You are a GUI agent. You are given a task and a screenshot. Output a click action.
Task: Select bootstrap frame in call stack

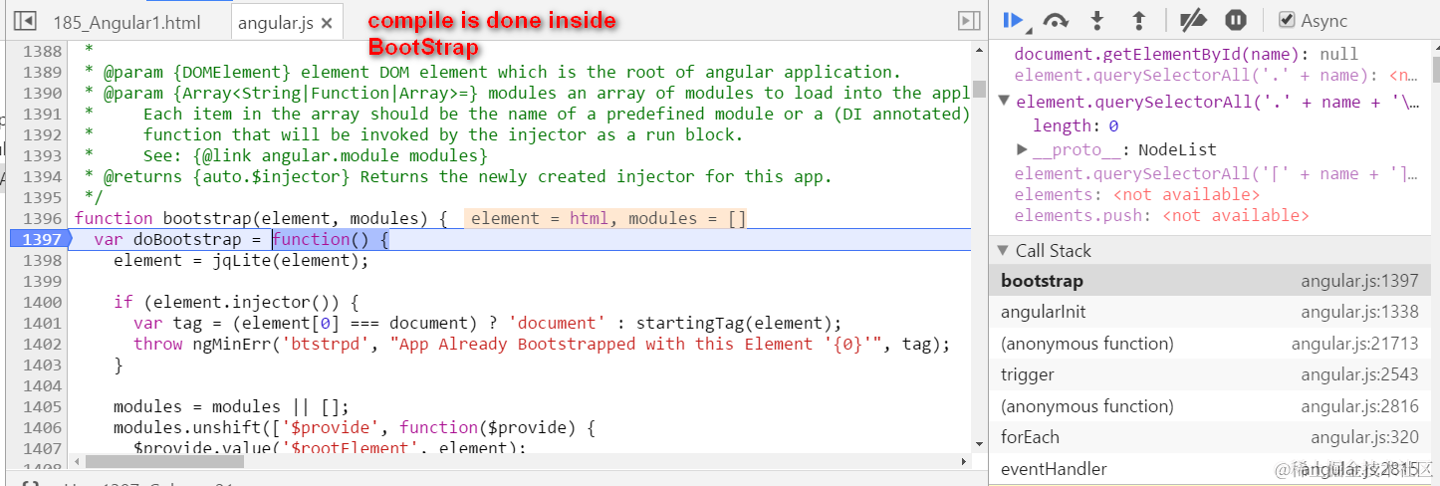click(x=1210, y=281)
